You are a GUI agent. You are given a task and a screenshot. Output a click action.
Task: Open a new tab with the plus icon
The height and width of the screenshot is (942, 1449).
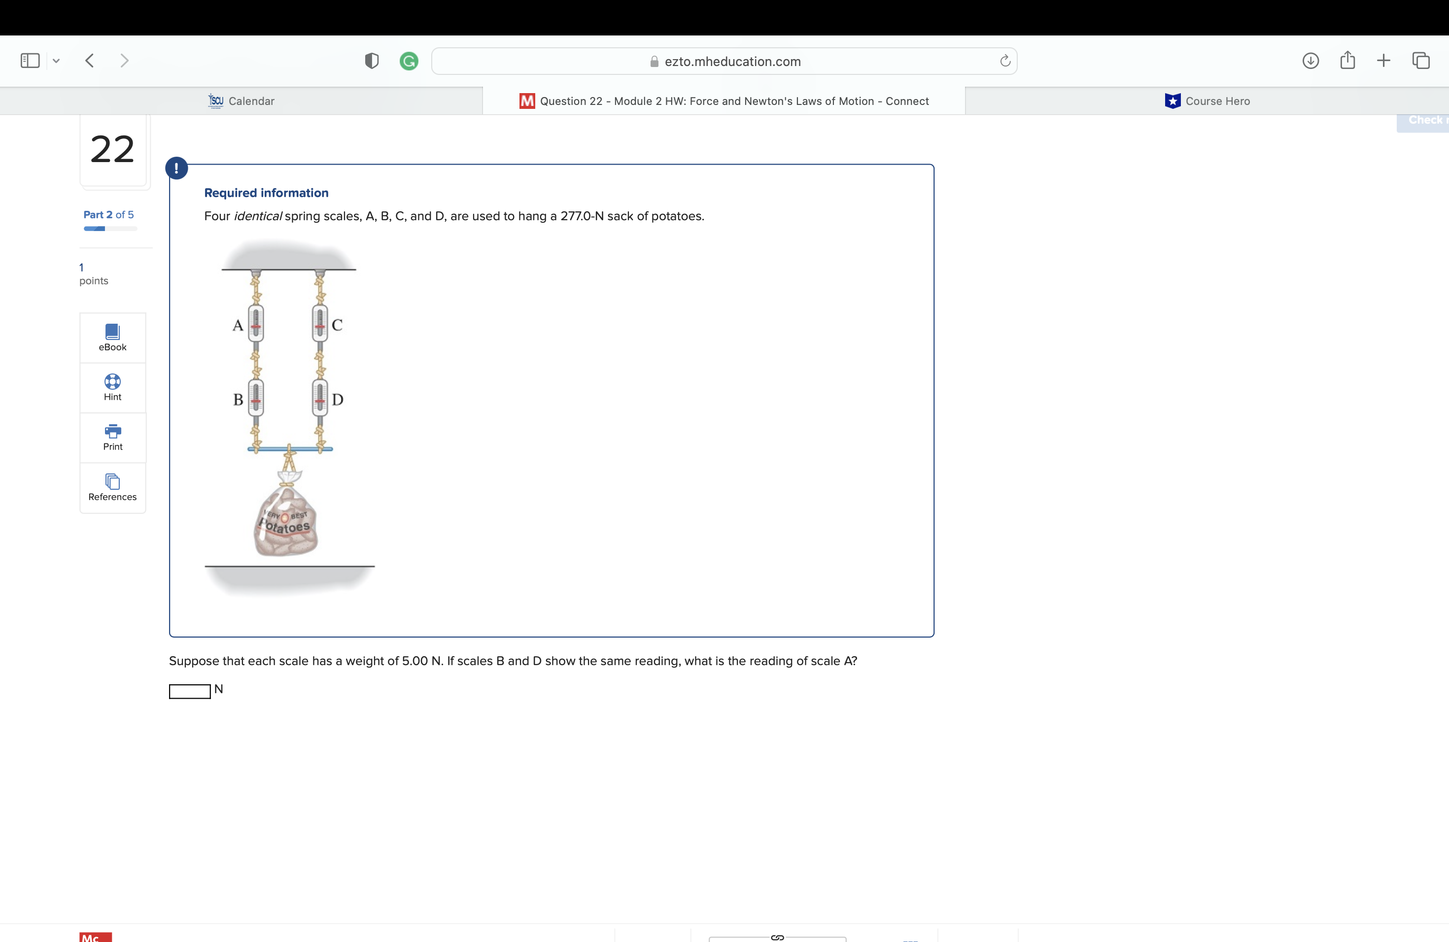(x=1383, y=60)
